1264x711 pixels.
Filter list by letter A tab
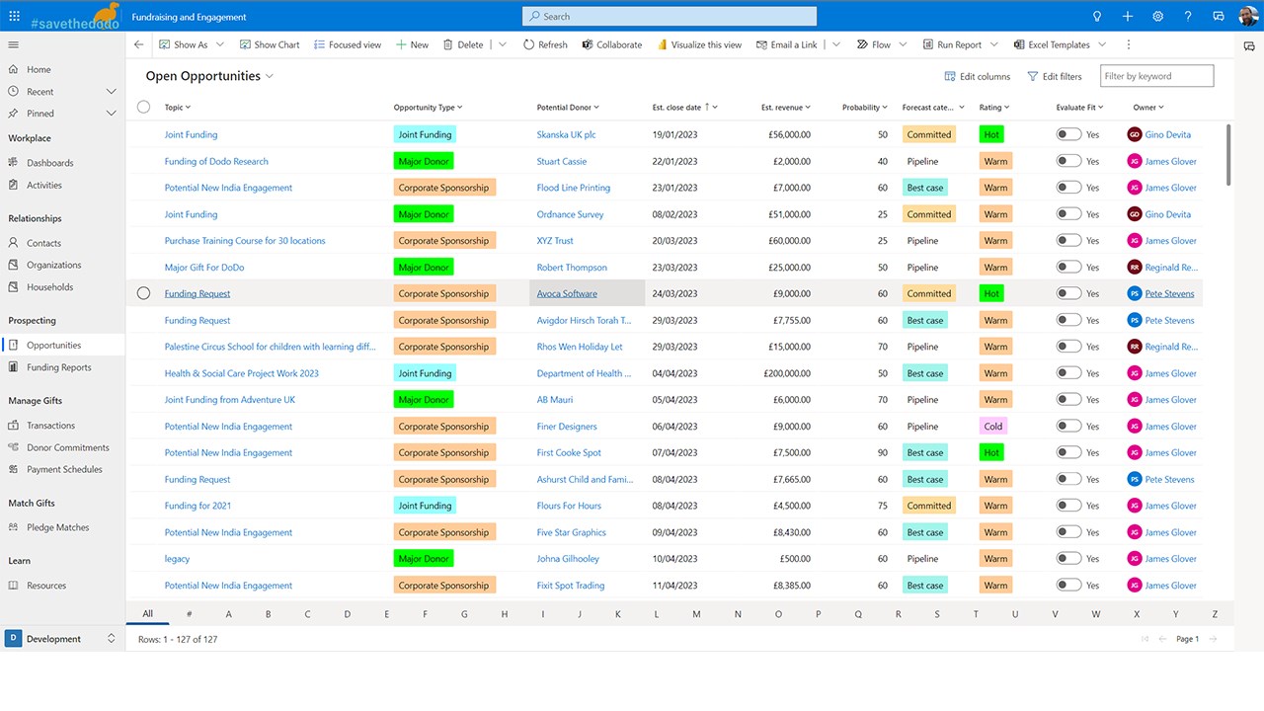click(x=229, y=614)
